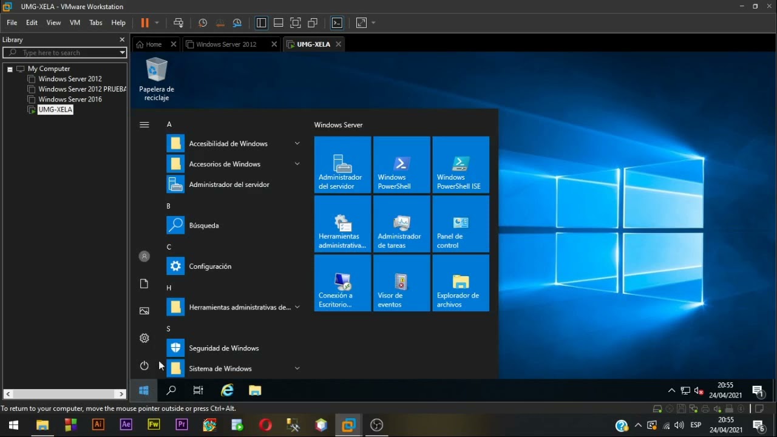777x437 pixels.
Task: Open the power options dropdown arrow
Action: [x=157, y=22]
